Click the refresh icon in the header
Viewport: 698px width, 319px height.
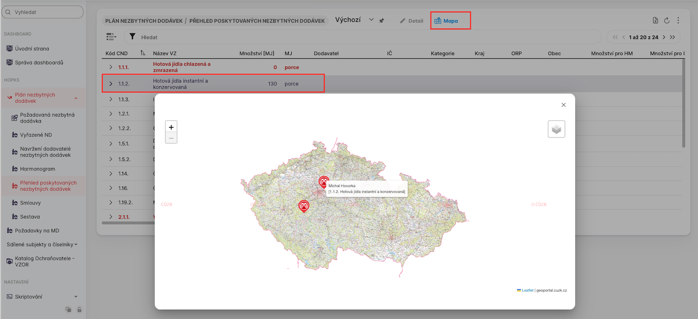pyautogui.click(x=667, y=21)
